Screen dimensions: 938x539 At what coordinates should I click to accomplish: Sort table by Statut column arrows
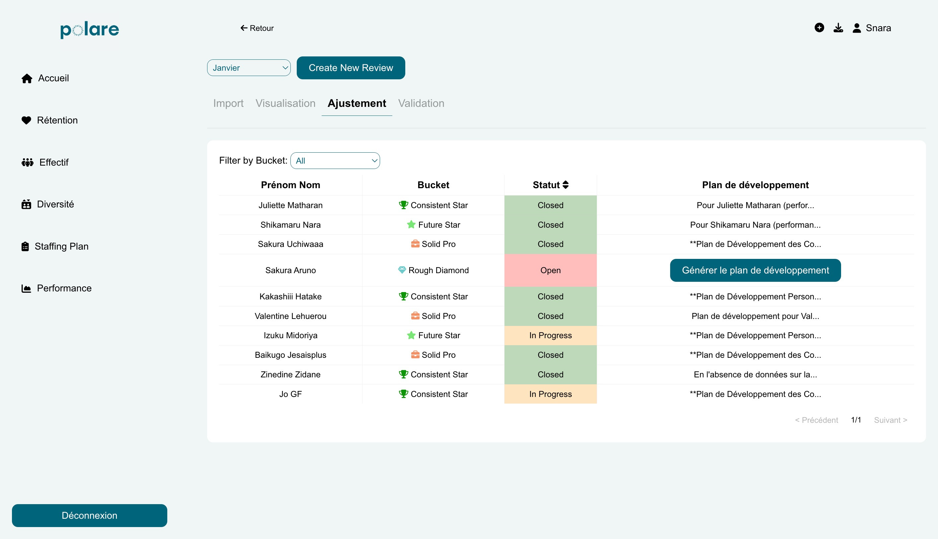pos(565,185)
